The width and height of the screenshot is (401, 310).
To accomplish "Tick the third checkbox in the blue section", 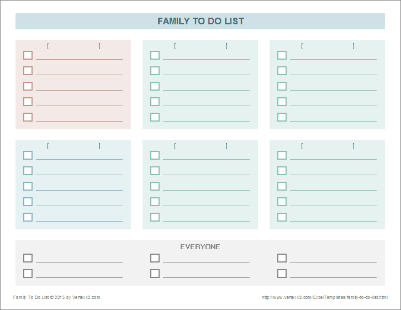I will (28, 186).
